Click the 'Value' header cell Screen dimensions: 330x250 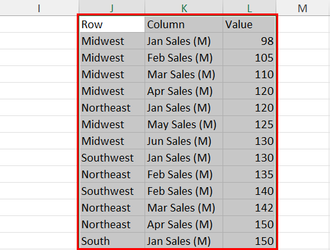click(249, 24)
